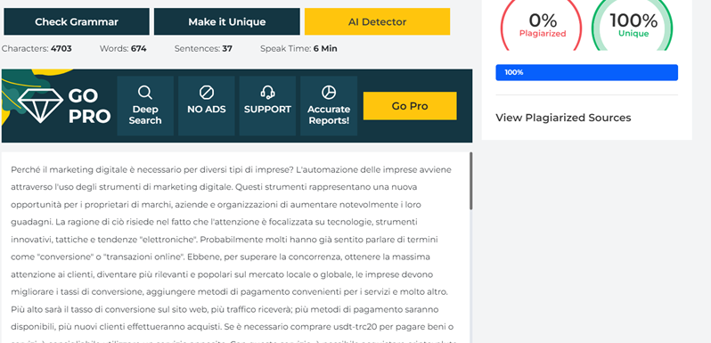The height and width of the screenshot is (343, 711).
Task: Click the line starting 'Più alto sarà il tasso'
Action: (225, 309)
